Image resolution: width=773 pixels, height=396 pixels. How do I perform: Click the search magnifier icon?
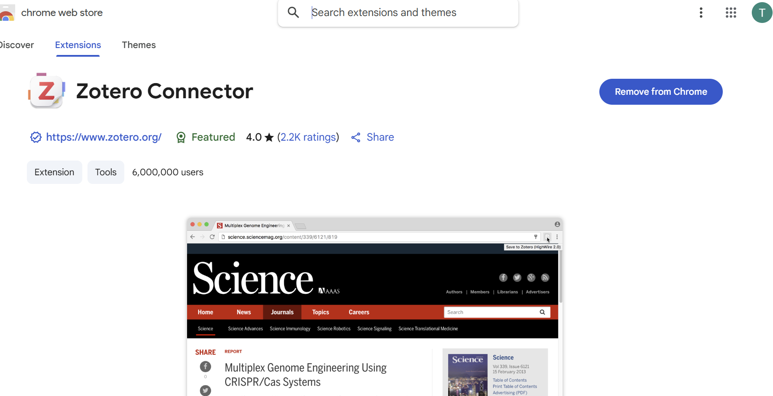[x=293, y=13]
